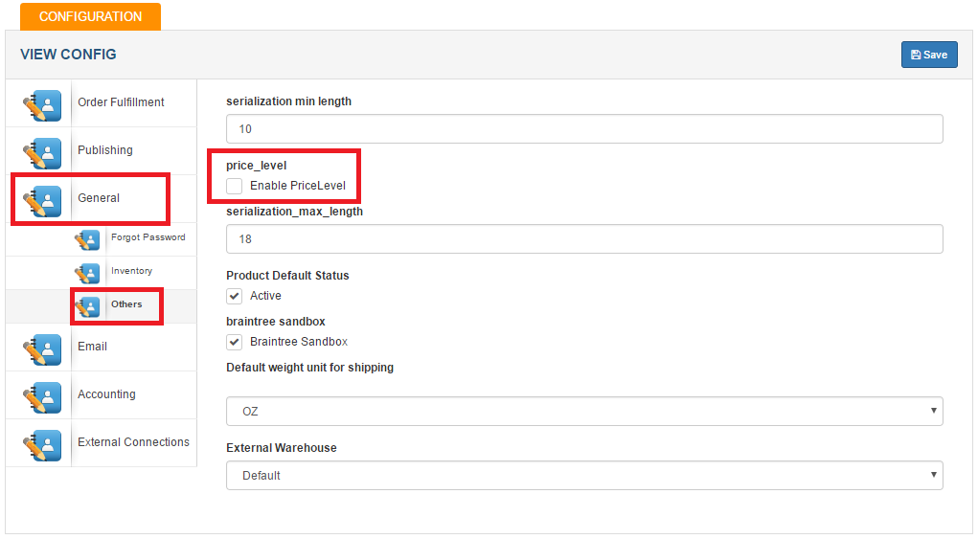
Task: Click the Others sub-item icon
Action: tap(87, 307)
